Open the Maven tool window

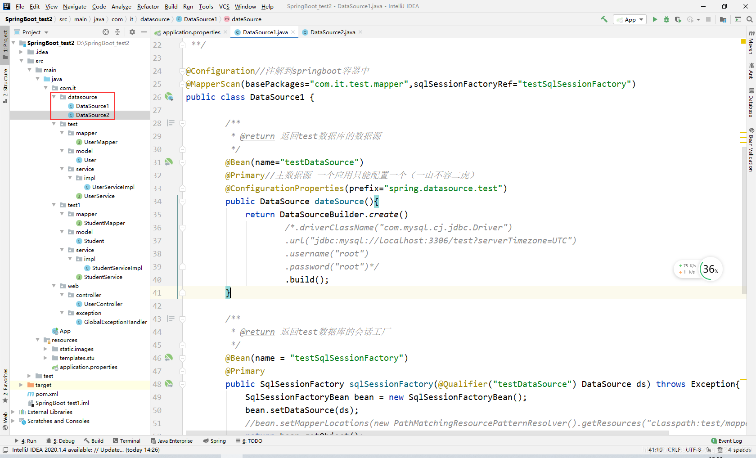[x=751, y=42]
